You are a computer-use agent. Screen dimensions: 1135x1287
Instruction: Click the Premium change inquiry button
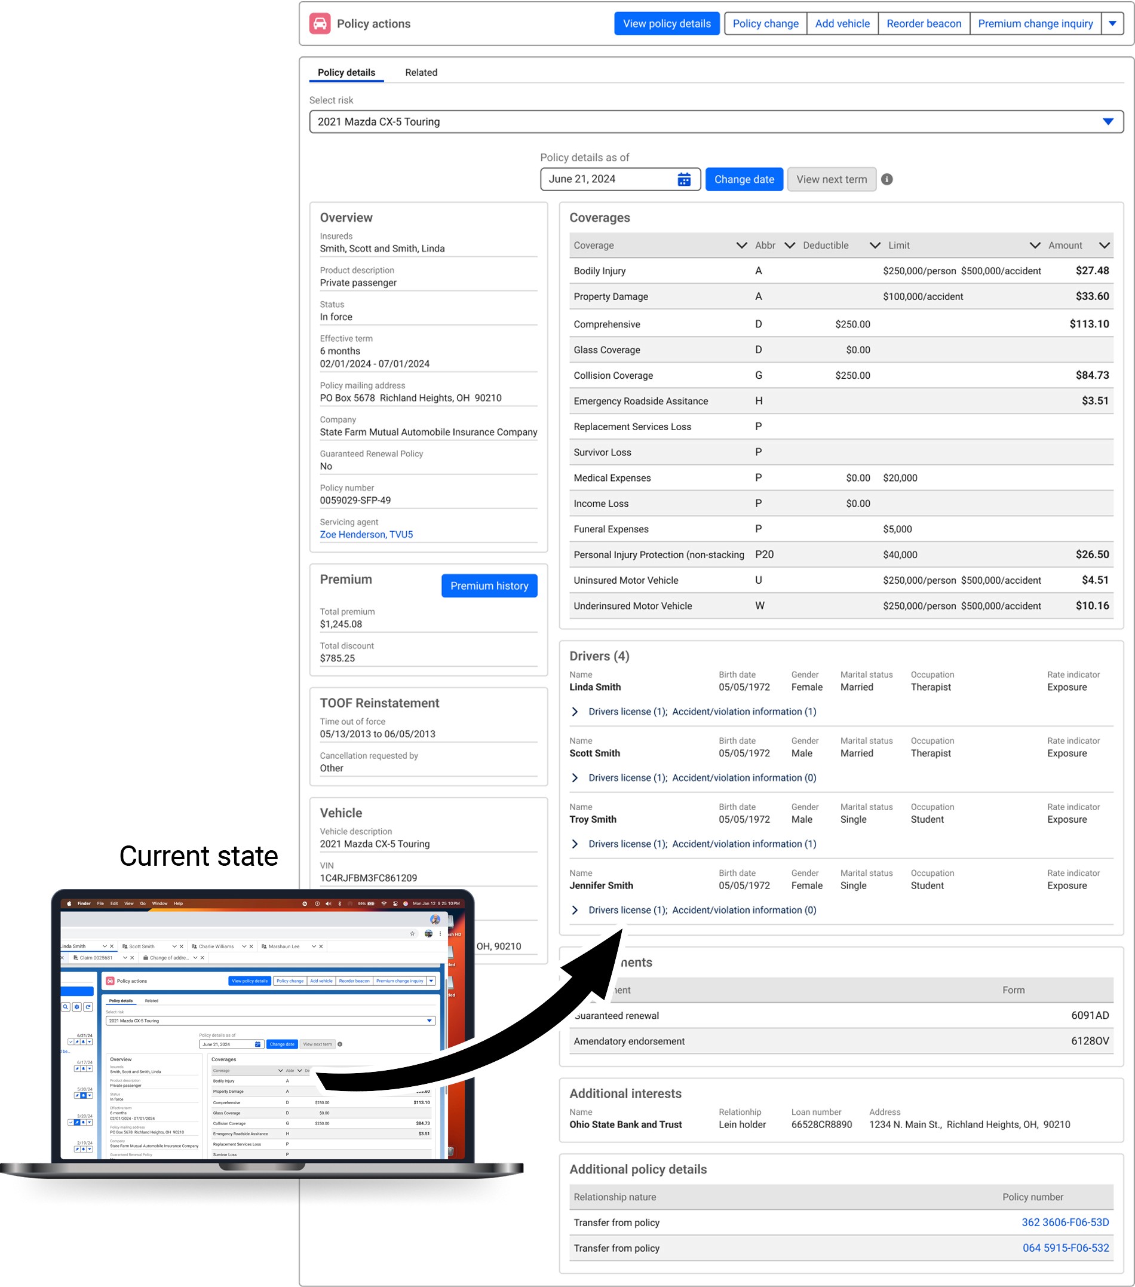click(1035, 24)
